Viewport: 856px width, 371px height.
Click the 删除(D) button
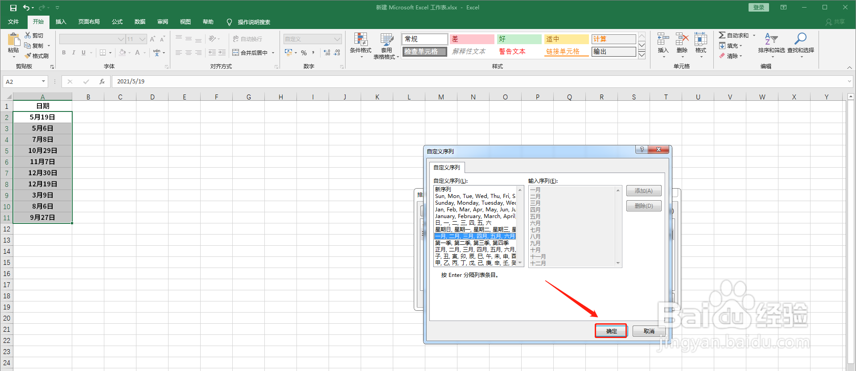[644, 206]
